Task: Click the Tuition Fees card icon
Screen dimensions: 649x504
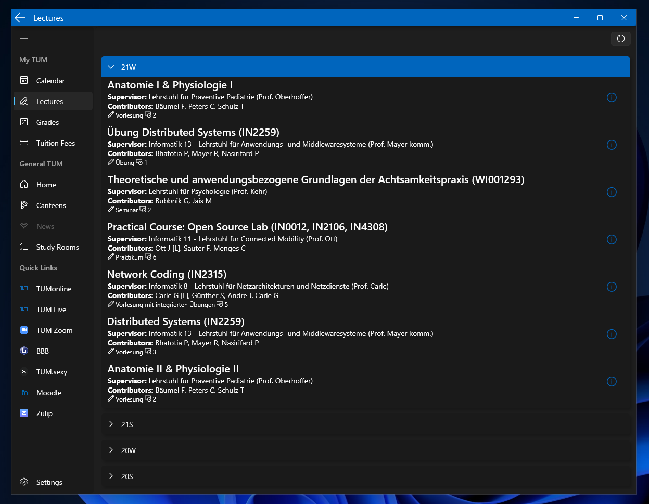Action: pyautogui.click(x=24, y=143)
